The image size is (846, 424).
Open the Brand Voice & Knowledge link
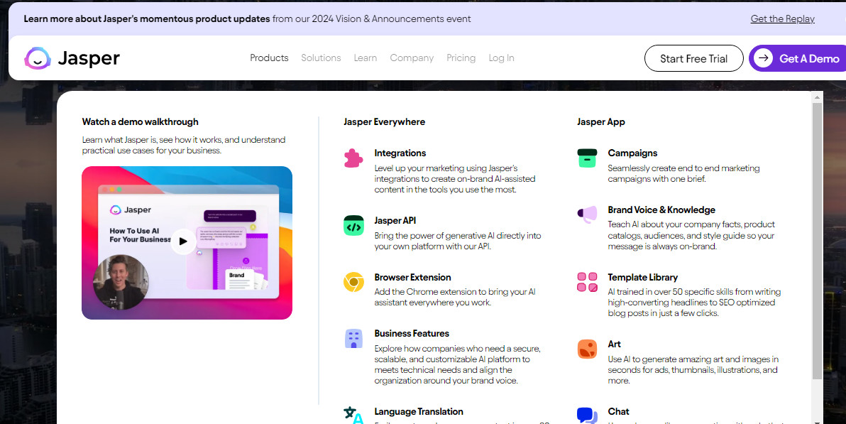tap(661, 210)
